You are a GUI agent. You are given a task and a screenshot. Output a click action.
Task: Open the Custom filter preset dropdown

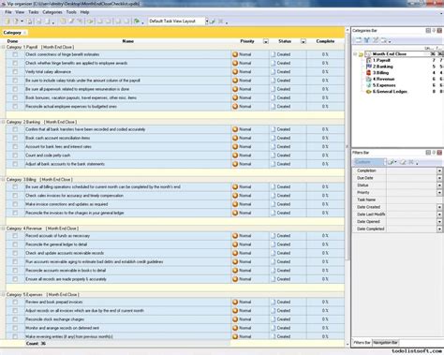[385, 162]
